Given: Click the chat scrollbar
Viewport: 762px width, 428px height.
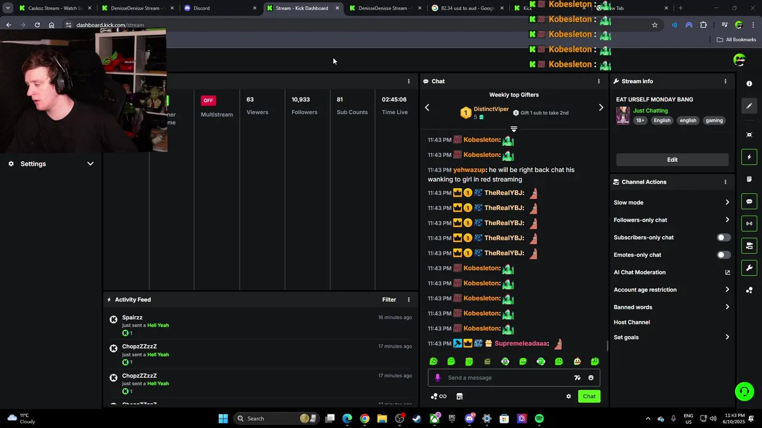Looking at the screenshot, I should point(607,346).
